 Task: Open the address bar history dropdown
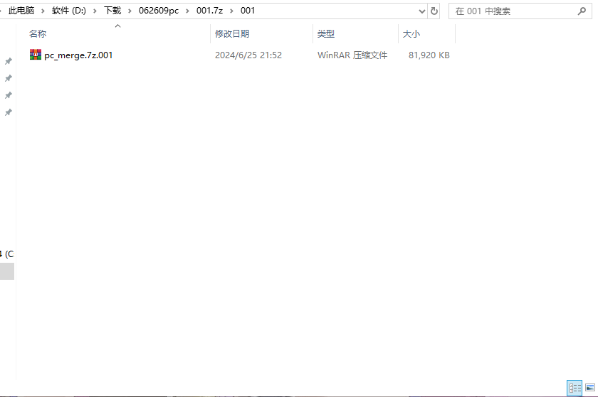pos(421,11)
